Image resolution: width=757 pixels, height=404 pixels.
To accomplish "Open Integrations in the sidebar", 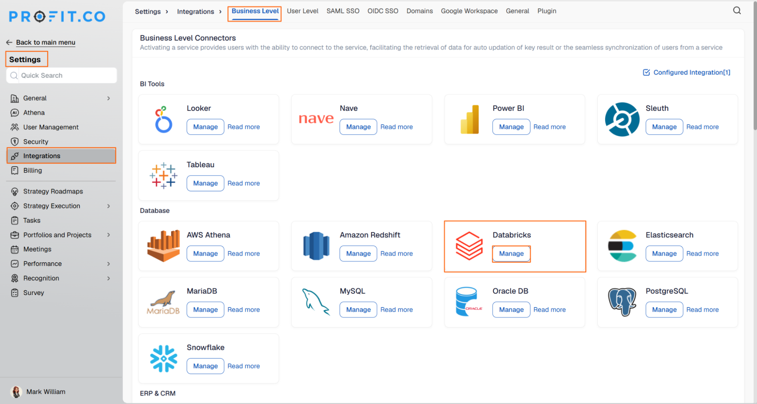I will pyautogui.click(x=61, y=156).
